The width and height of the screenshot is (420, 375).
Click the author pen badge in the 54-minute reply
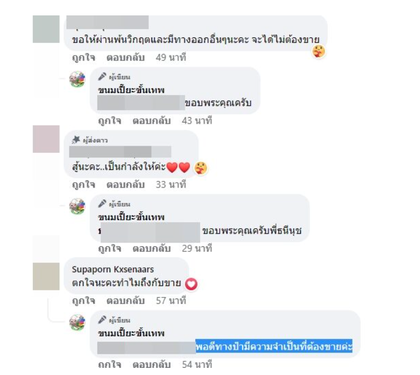(x=102, y=320)
